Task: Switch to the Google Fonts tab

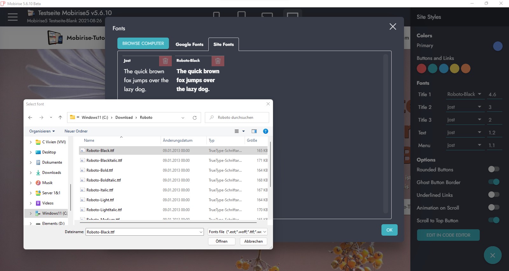Action: coord(189,44)
